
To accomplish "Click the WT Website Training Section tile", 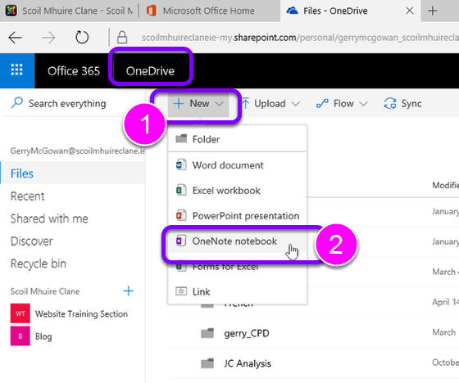I will click(x=20, y=313).
